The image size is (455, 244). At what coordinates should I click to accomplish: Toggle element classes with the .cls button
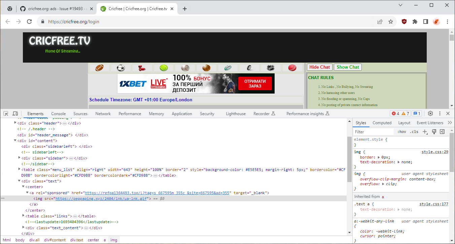(x=414, y=132)
